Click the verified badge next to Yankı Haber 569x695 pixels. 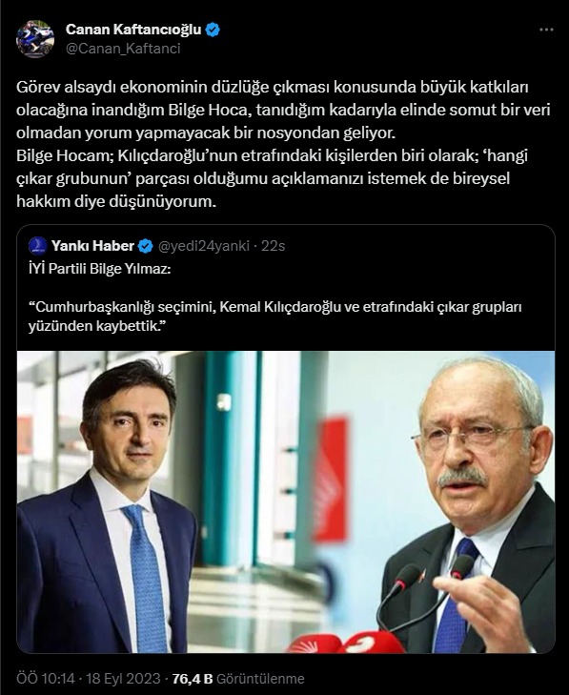coord(146,246)
